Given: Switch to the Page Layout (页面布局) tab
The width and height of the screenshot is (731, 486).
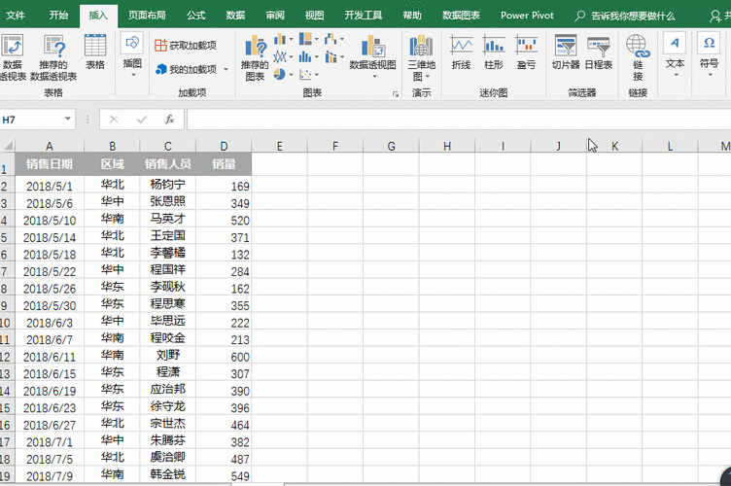Looking at the screenshot, I should pyautogui.click(x=147, y=16).
